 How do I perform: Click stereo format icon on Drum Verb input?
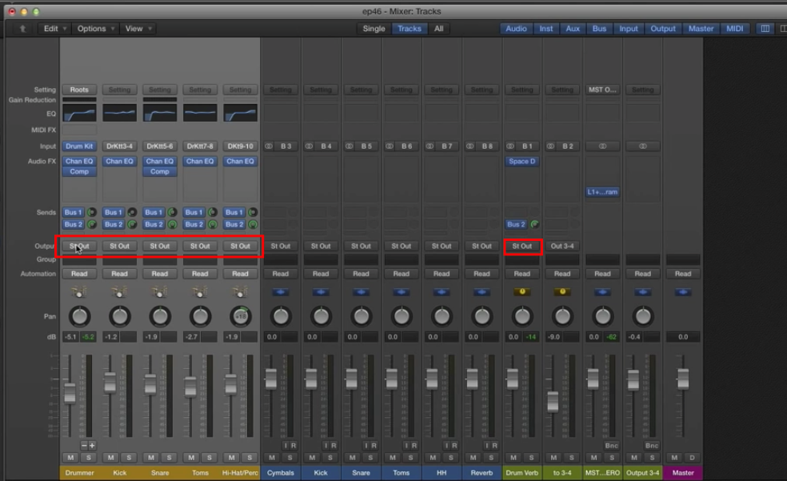510,146
